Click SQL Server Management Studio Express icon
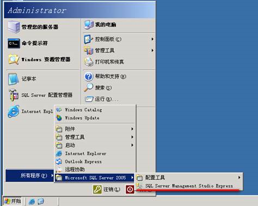This screenshot has width=258, height=206. pyautogui.click(x=139, y=186)
